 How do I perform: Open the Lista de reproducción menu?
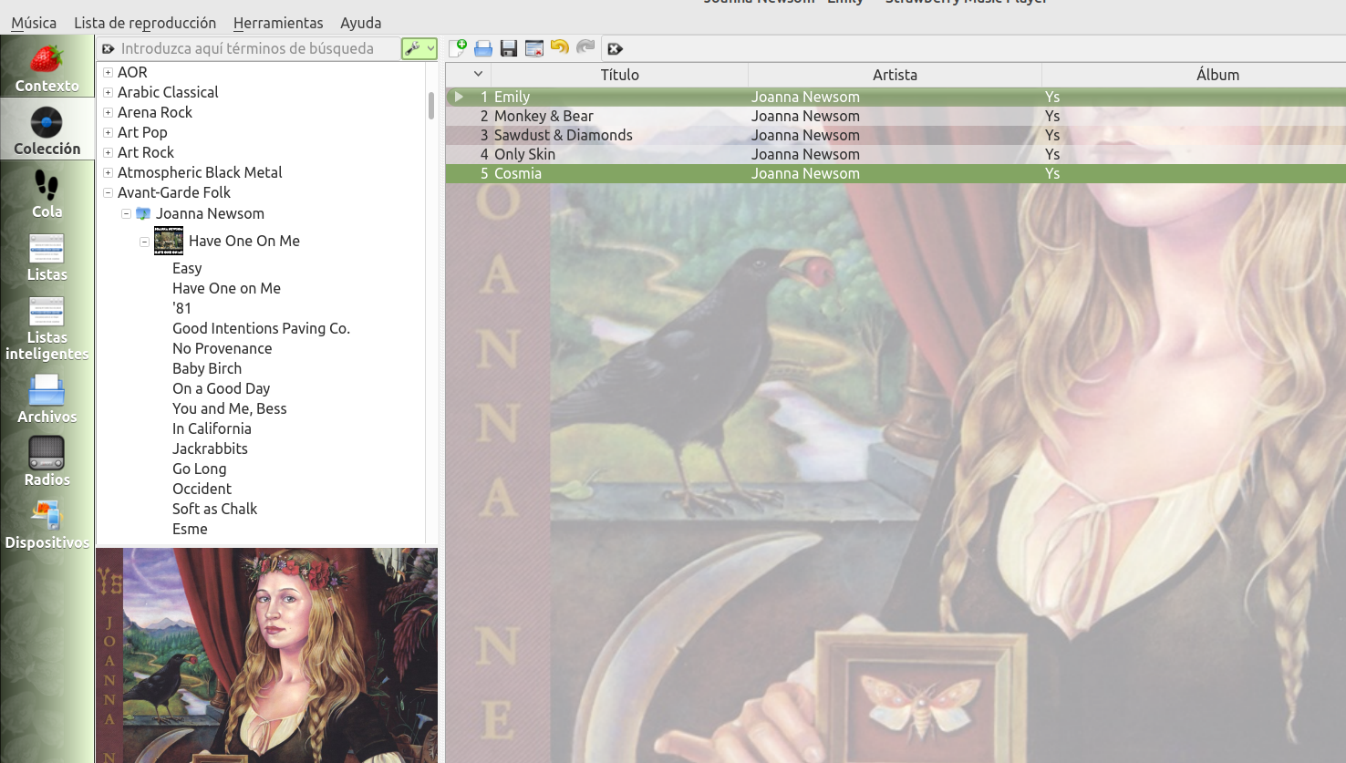click(145, 23)
